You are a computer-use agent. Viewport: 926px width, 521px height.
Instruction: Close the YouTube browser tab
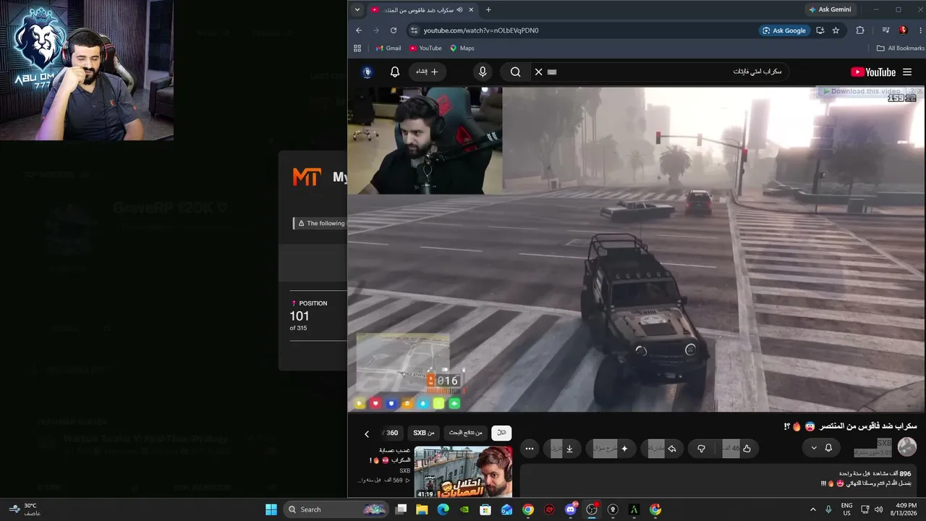tap(471, 9)
